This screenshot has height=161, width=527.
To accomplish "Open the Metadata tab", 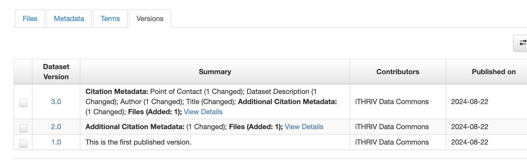I will (x=69, y=18).
